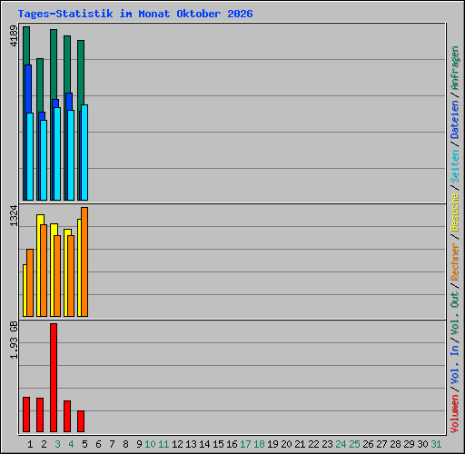Click the red Volumen bar for day 2
This screenshot has height=454, width=465.
40,415
